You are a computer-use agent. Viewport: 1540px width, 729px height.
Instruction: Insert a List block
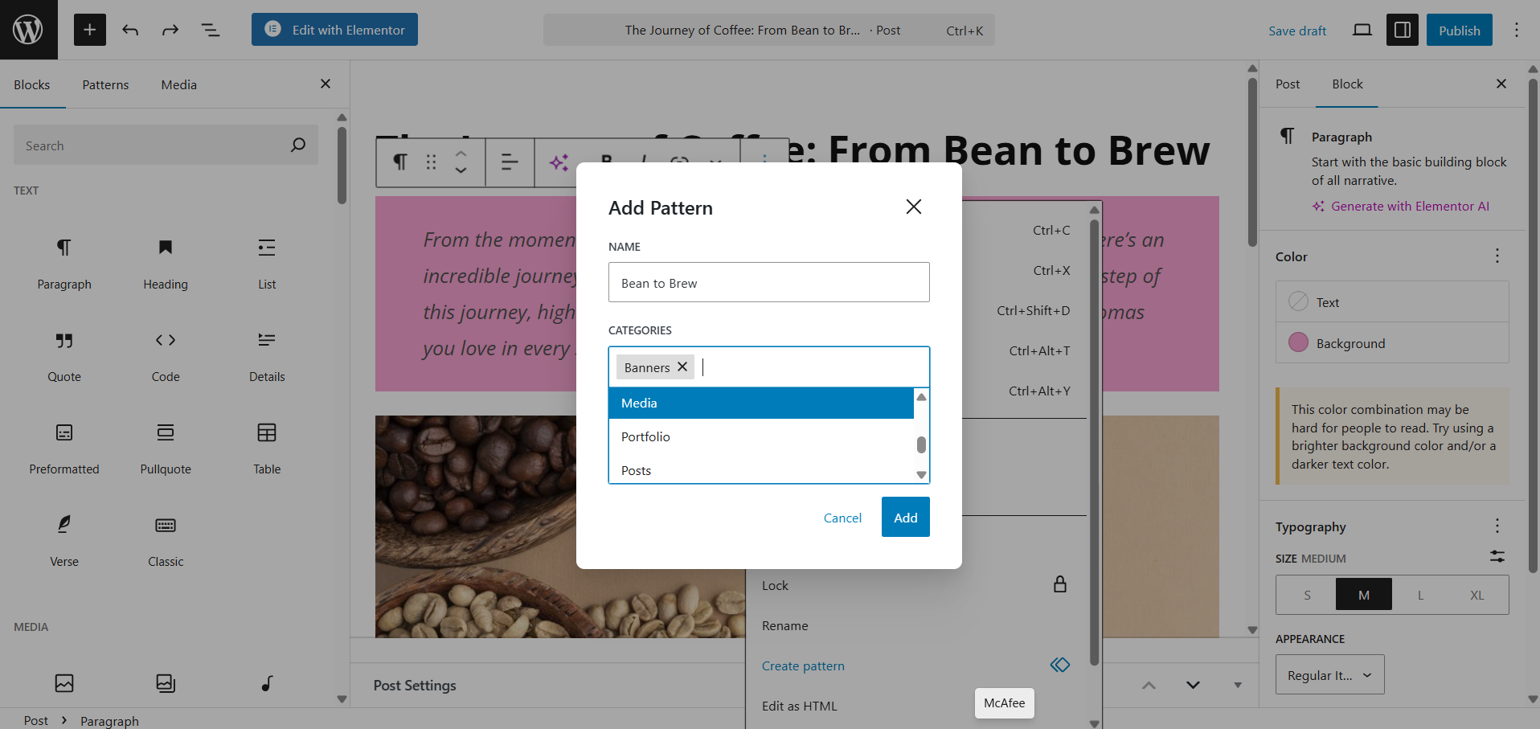coord(267,264)
